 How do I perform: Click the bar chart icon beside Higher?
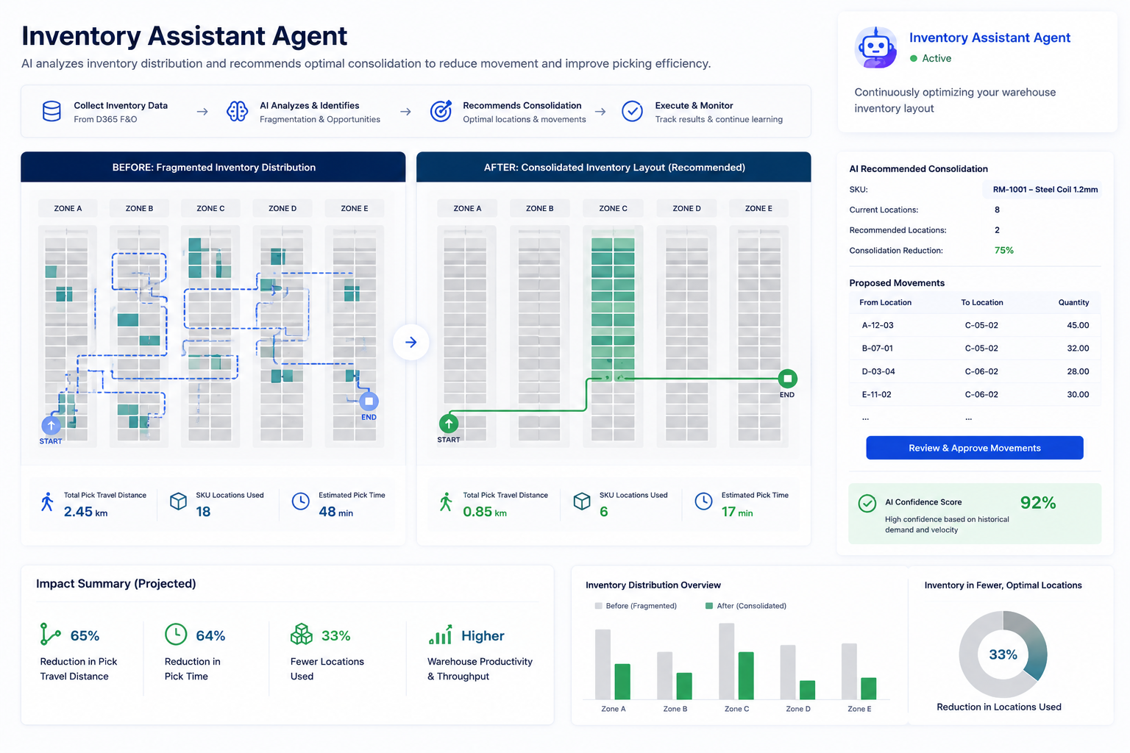440,635
